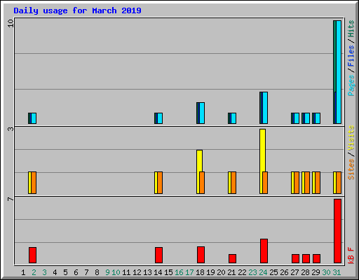This screenshot has width=359, height=280.
Task: Click green day label '31'
Action: point(337,272)
